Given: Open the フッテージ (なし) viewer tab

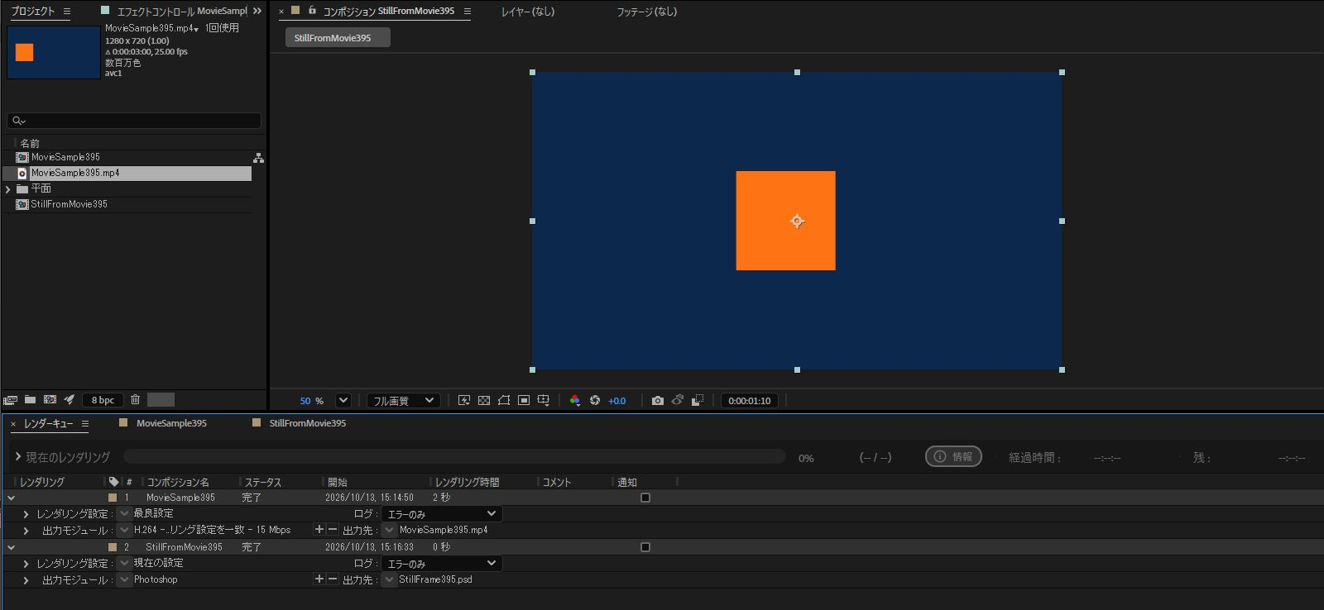Looking at the screenshot, I should pyautogui.click(x=646, y=12).
